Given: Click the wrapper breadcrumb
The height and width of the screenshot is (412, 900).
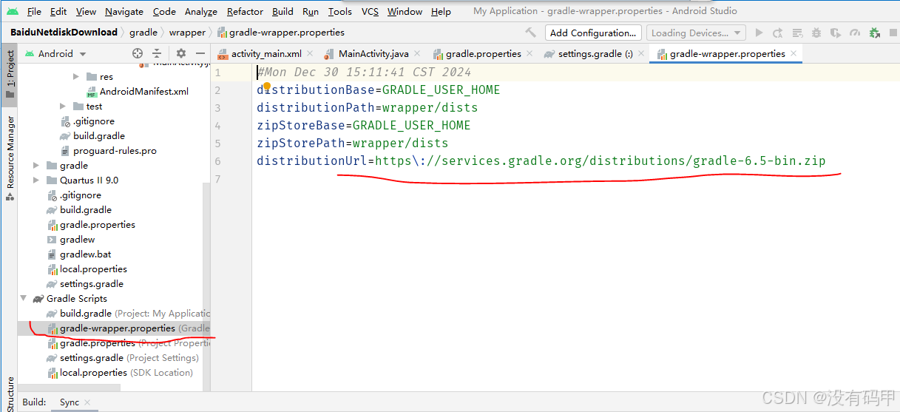Looking at the screenshot, I should [187, 33].
